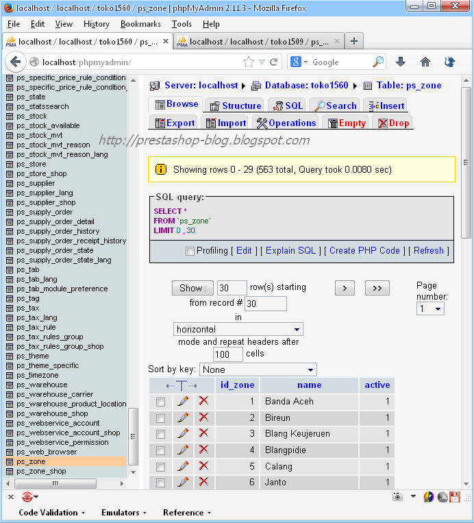Viewport: 474px width, 523px height.
Task: Expand the Code Validation menu
Action: tap(51, 513)
